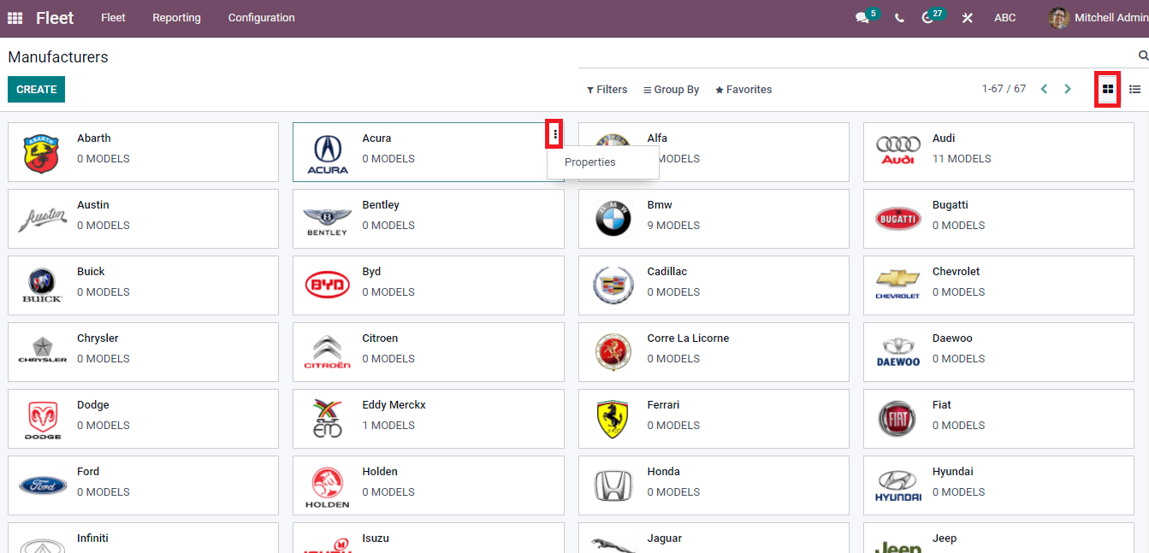Click the Corre La Licorne logo

pos(613,352)
